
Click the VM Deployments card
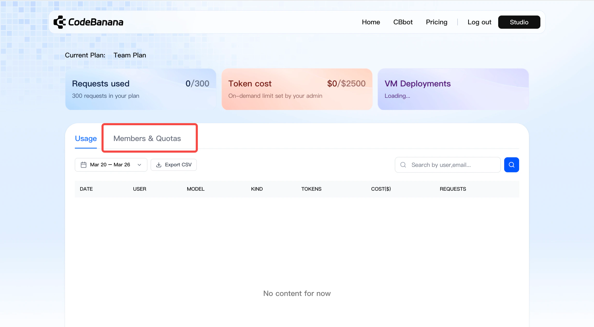pyautogui.click(x=453, y=89)
